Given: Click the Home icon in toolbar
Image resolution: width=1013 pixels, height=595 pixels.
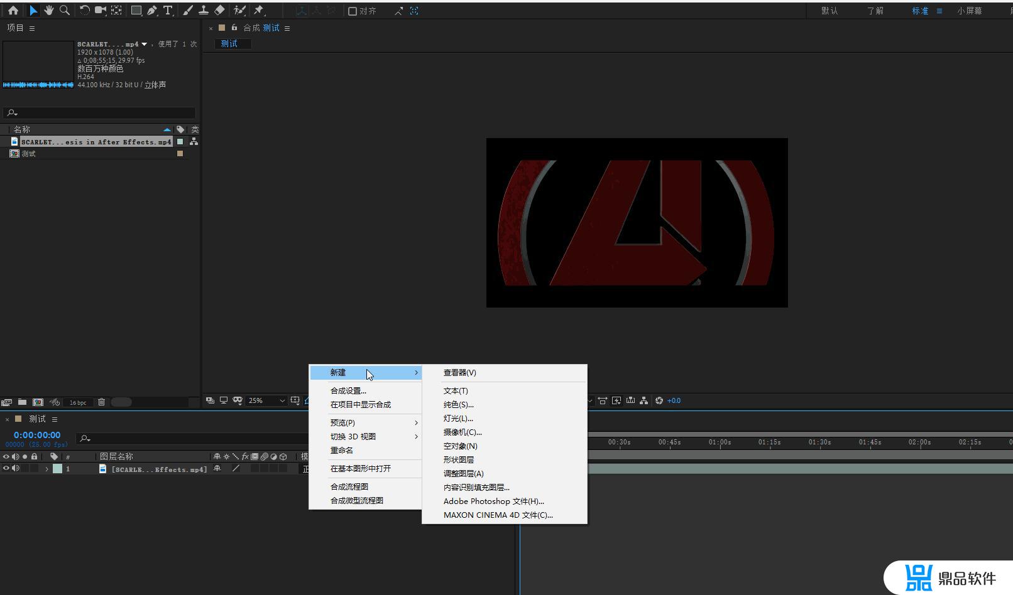Looking at the screenshot, I should [x=13, y=11].
